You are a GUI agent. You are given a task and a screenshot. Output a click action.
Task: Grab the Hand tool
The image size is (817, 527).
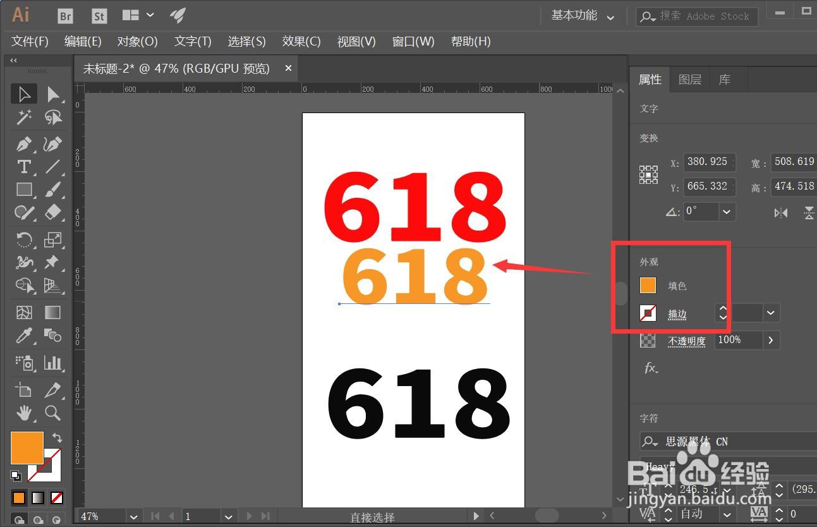(24, 413)
